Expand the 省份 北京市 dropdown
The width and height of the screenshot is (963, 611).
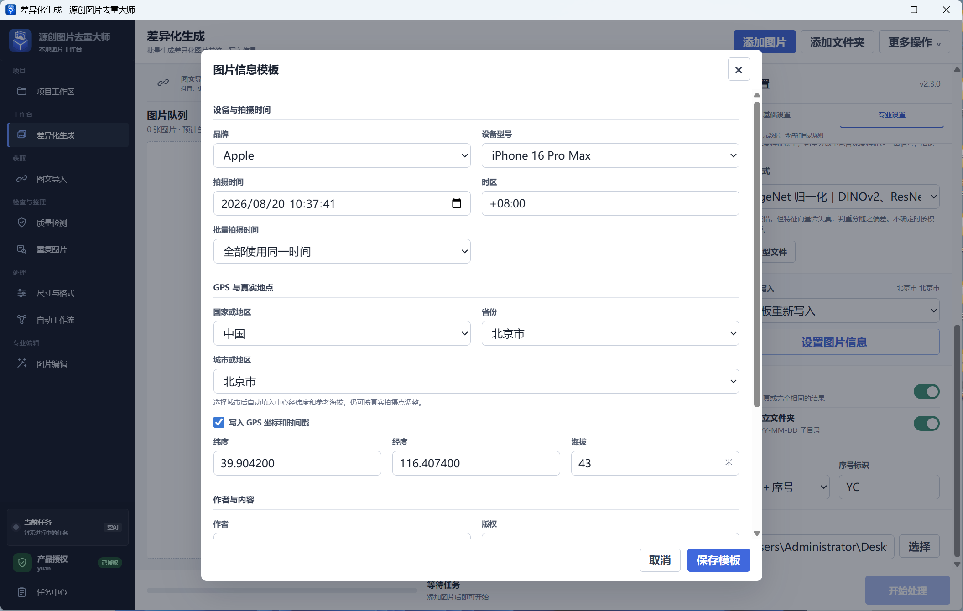610,333
